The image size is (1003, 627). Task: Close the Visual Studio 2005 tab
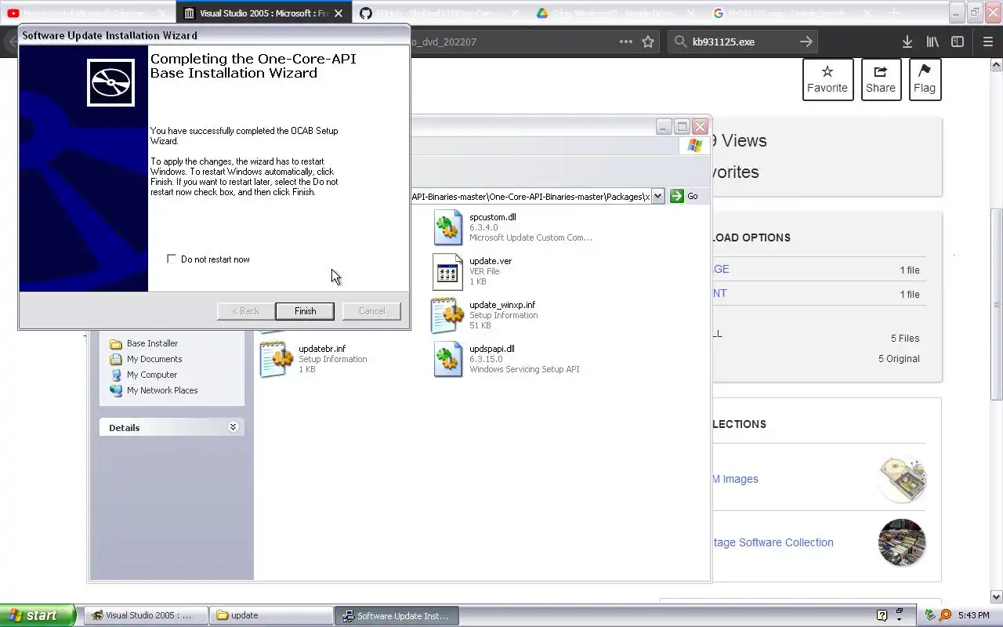point(339,13)
